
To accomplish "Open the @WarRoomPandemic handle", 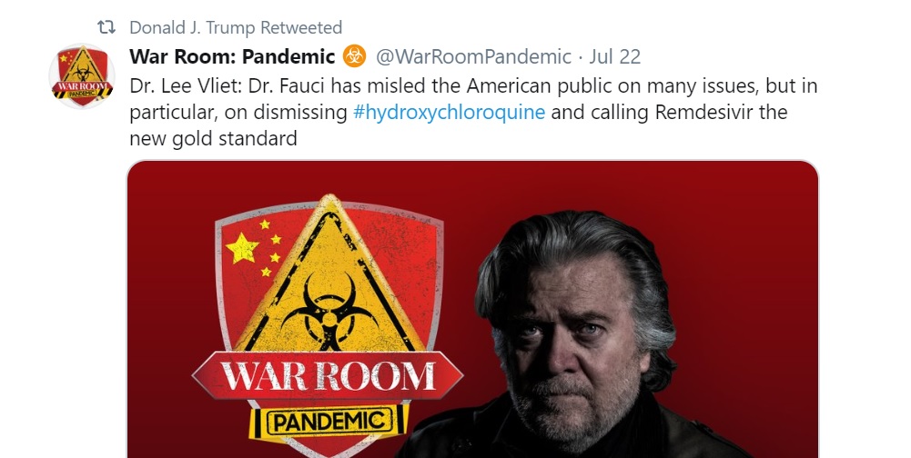I will tap(473, 56).
